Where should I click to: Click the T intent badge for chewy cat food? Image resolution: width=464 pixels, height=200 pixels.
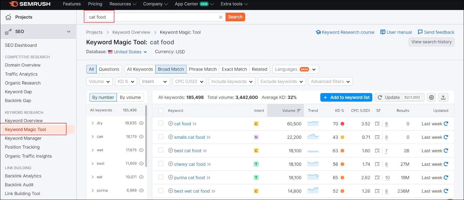click(256, 164)
